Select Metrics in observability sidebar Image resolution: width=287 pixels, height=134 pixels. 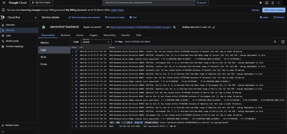click(45, 43)
